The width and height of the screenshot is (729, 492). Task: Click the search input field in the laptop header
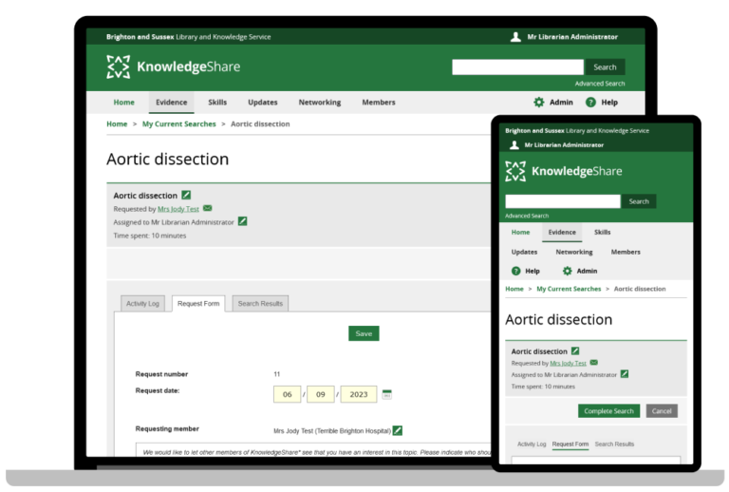coord(517,67)
